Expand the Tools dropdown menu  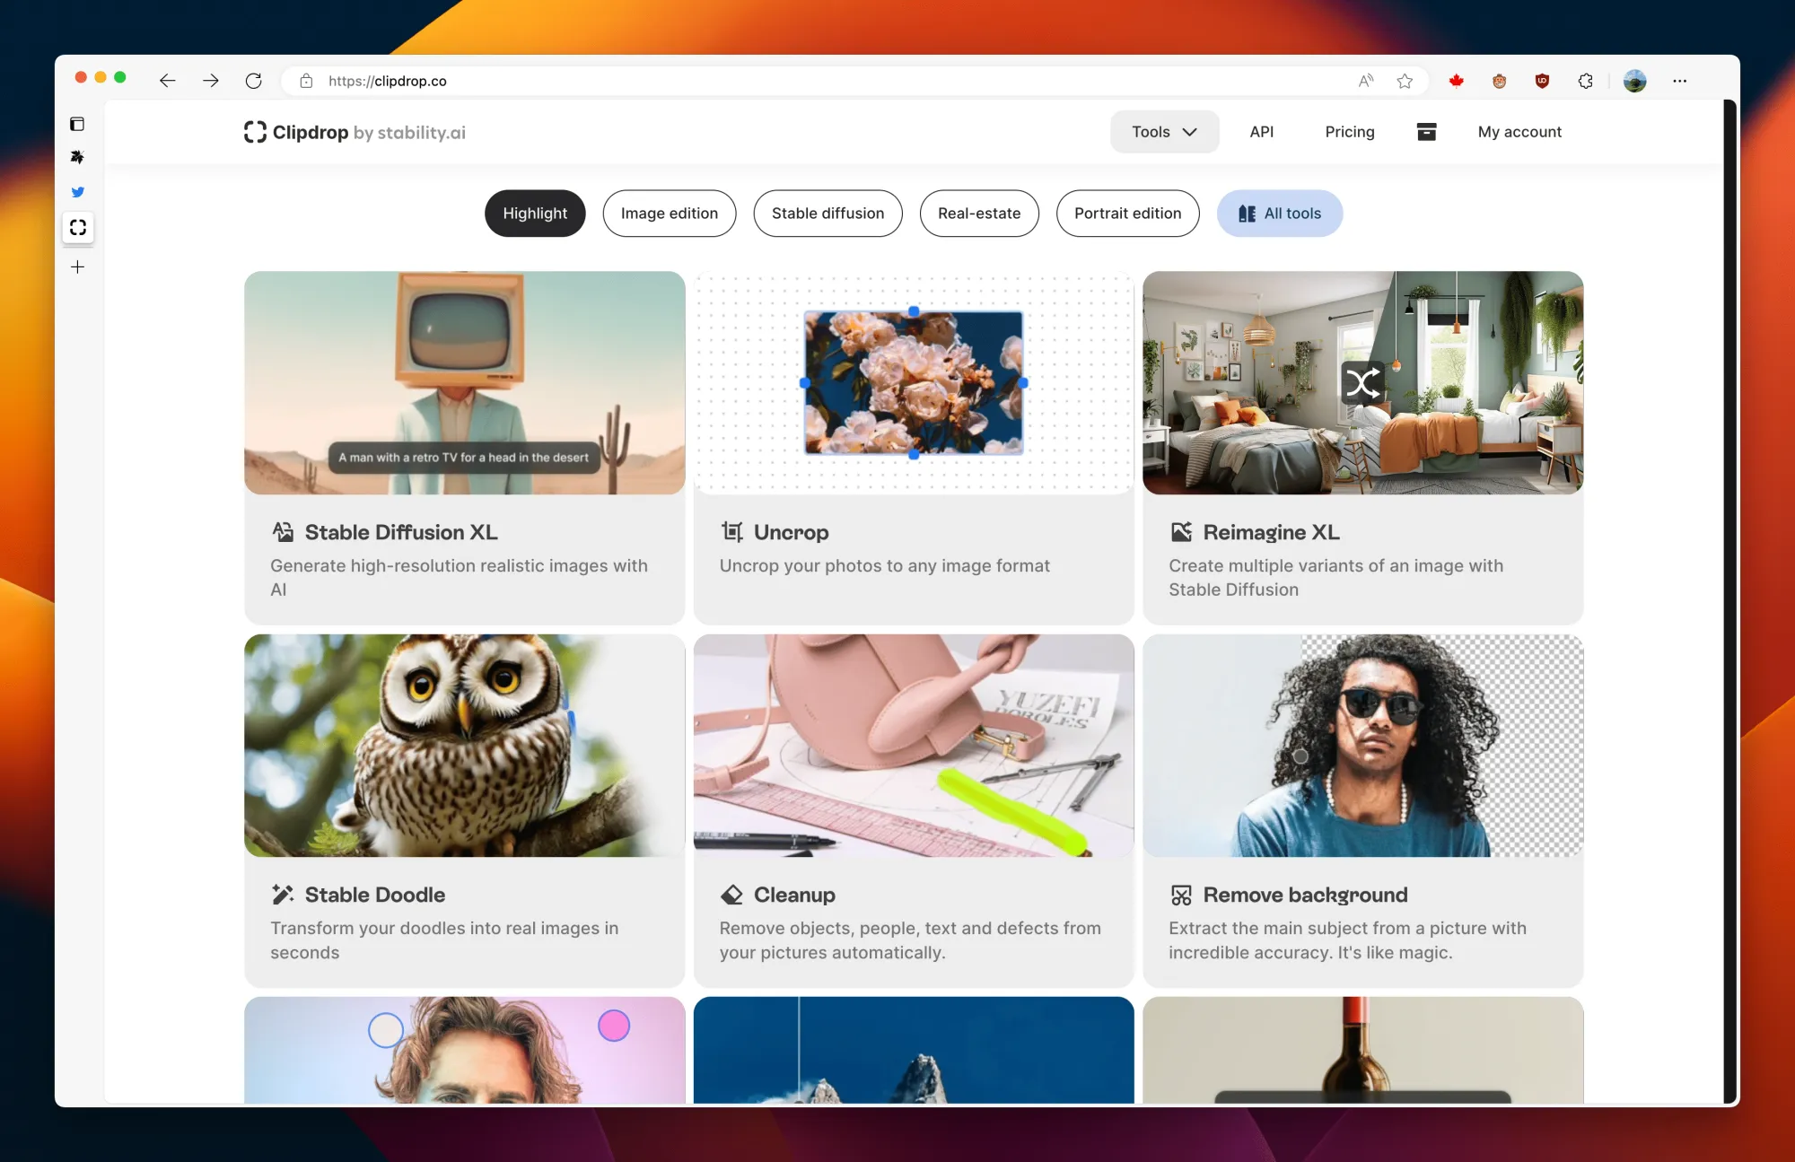tap(1164, 132)
